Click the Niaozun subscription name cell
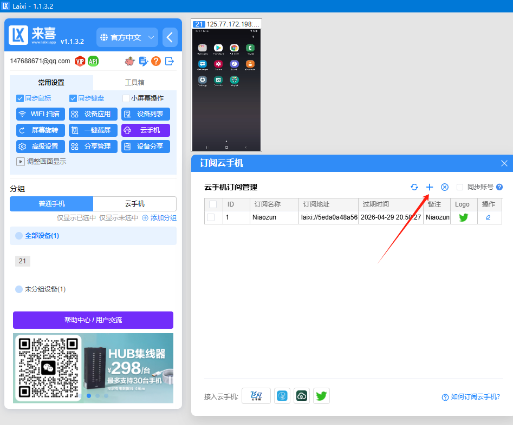This screenshot has height=425, width=513. coord(275,217)
